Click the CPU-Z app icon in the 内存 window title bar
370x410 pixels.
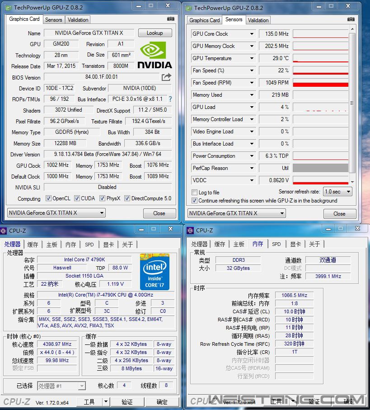pos(190,231)
